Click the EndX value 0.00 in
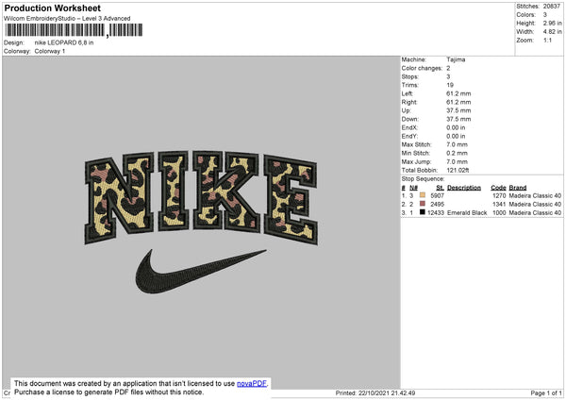Image resolution: width=566 pixels, height=400 pixels. click(456, 127)
